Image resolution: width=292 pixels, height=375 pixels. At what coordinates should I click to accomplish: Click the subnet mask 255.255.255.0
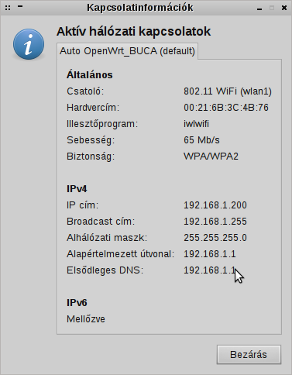(215, 238)
